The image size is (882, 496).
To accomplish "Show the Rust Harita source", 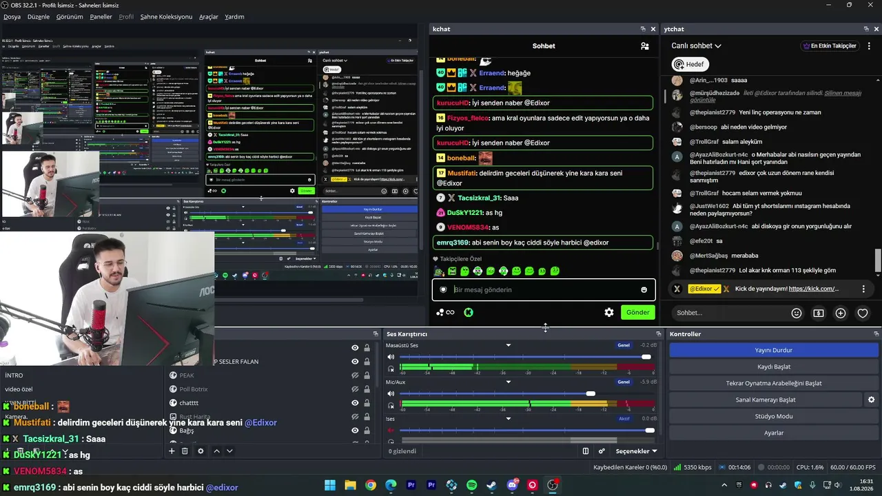I will point(355,417).
